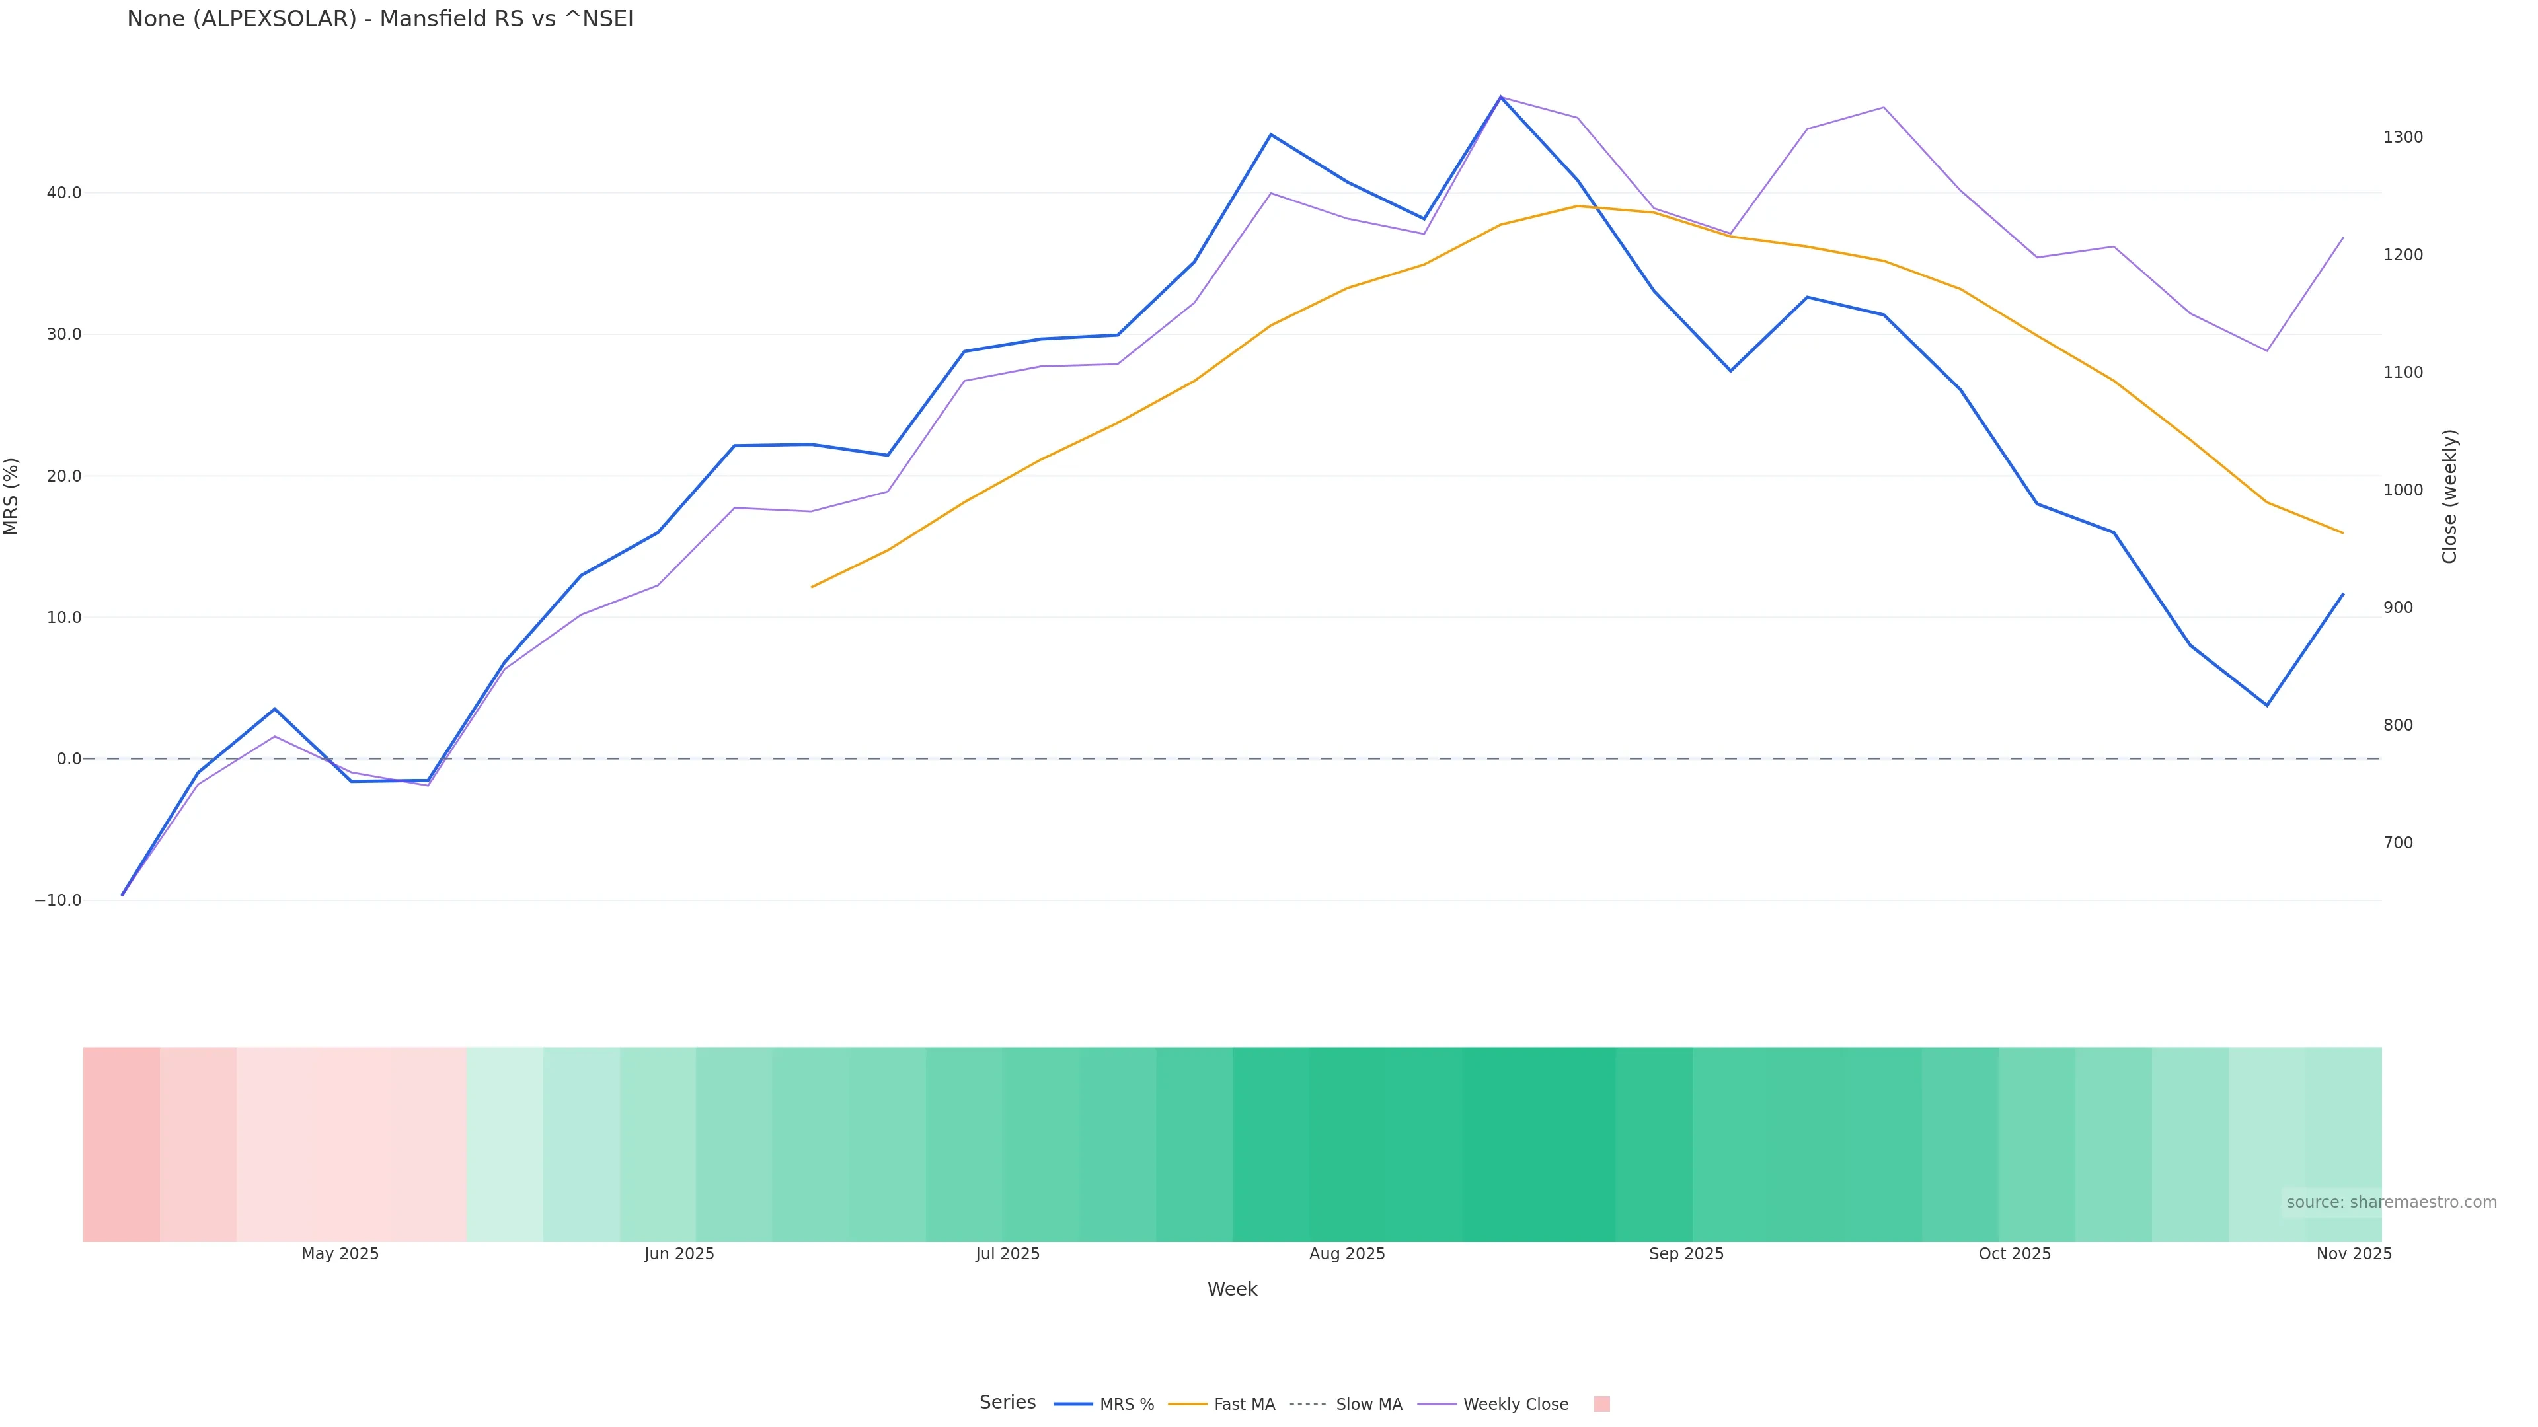Click the Nov 2025 x-axis label
The width and height of the screenshot is (2538, 1427).
(2354, 1254)
